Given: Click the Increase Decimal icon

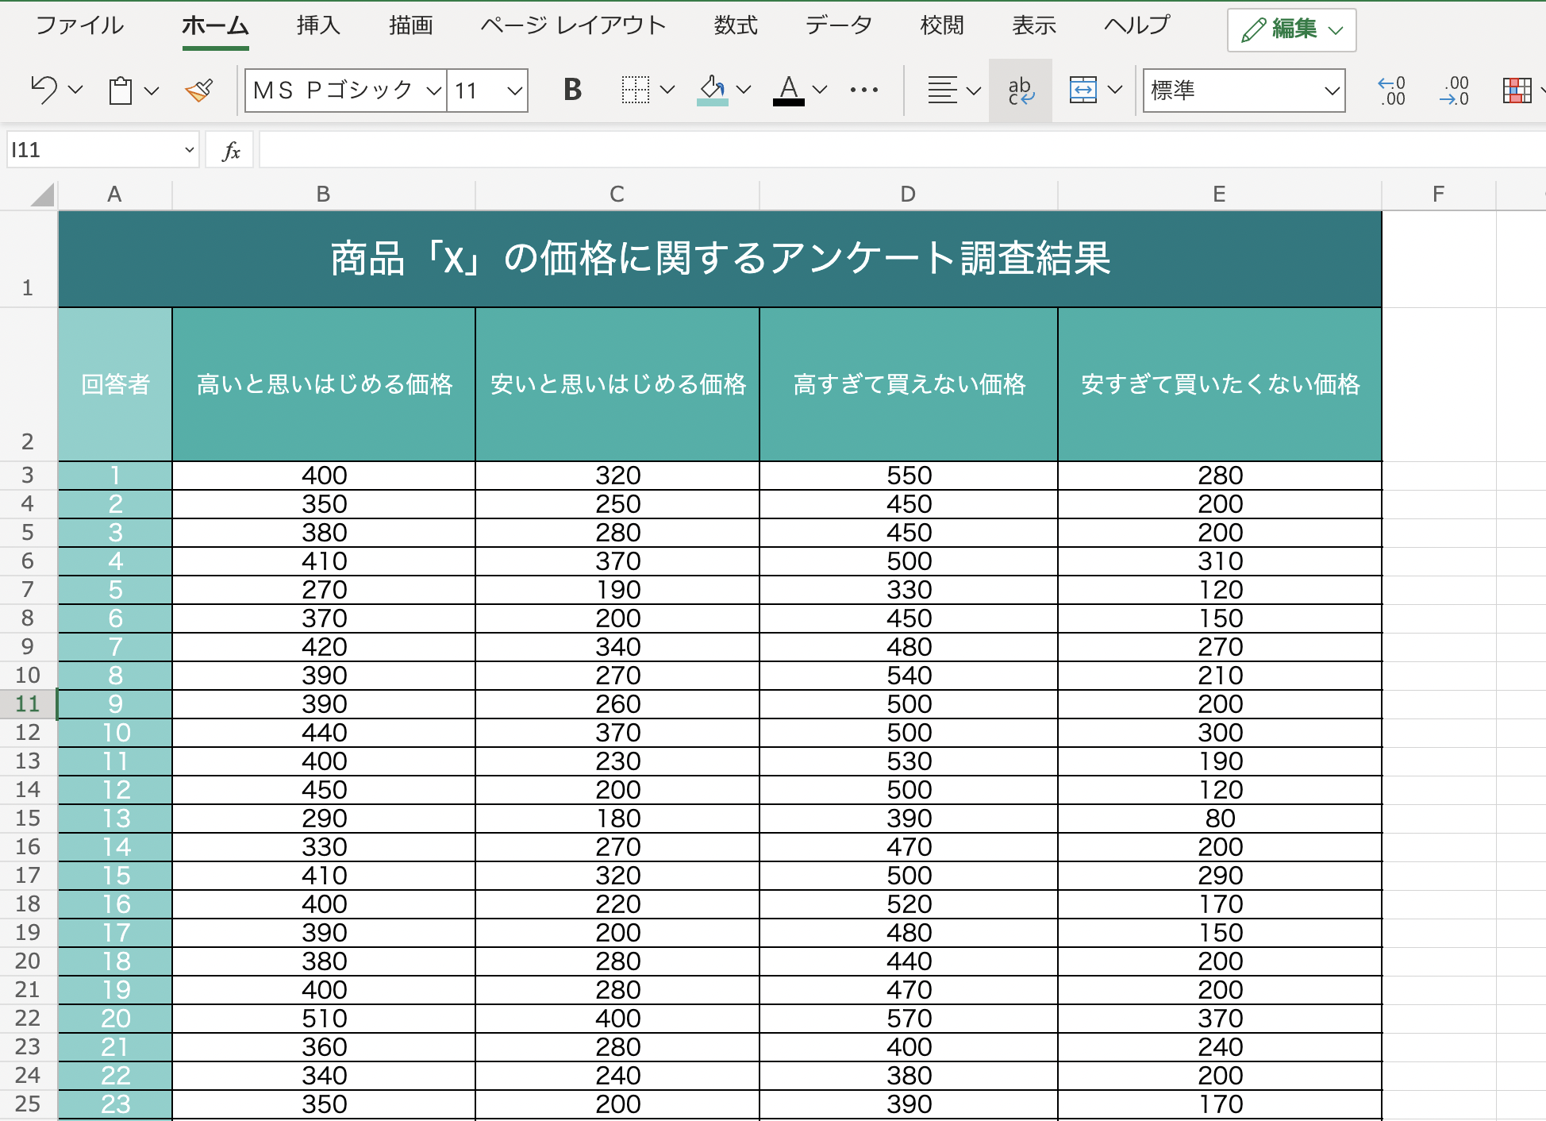Looking at the screenshot, I should coord(1391,91).
